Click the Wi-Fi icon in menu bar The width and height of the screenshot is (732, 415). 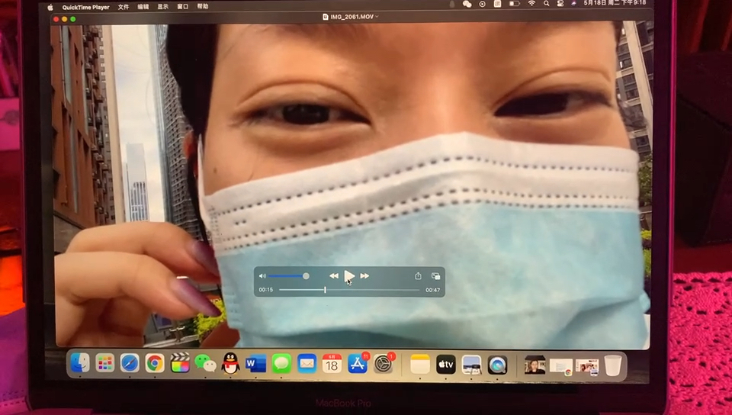[531, 5]
